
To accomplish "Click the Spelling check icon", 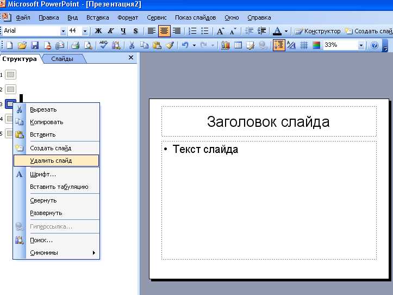I will coord(103,46).
